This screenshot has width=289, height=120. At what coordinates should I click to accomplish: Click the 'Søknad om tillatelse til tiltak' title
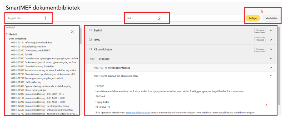click(x=123, y=76)
